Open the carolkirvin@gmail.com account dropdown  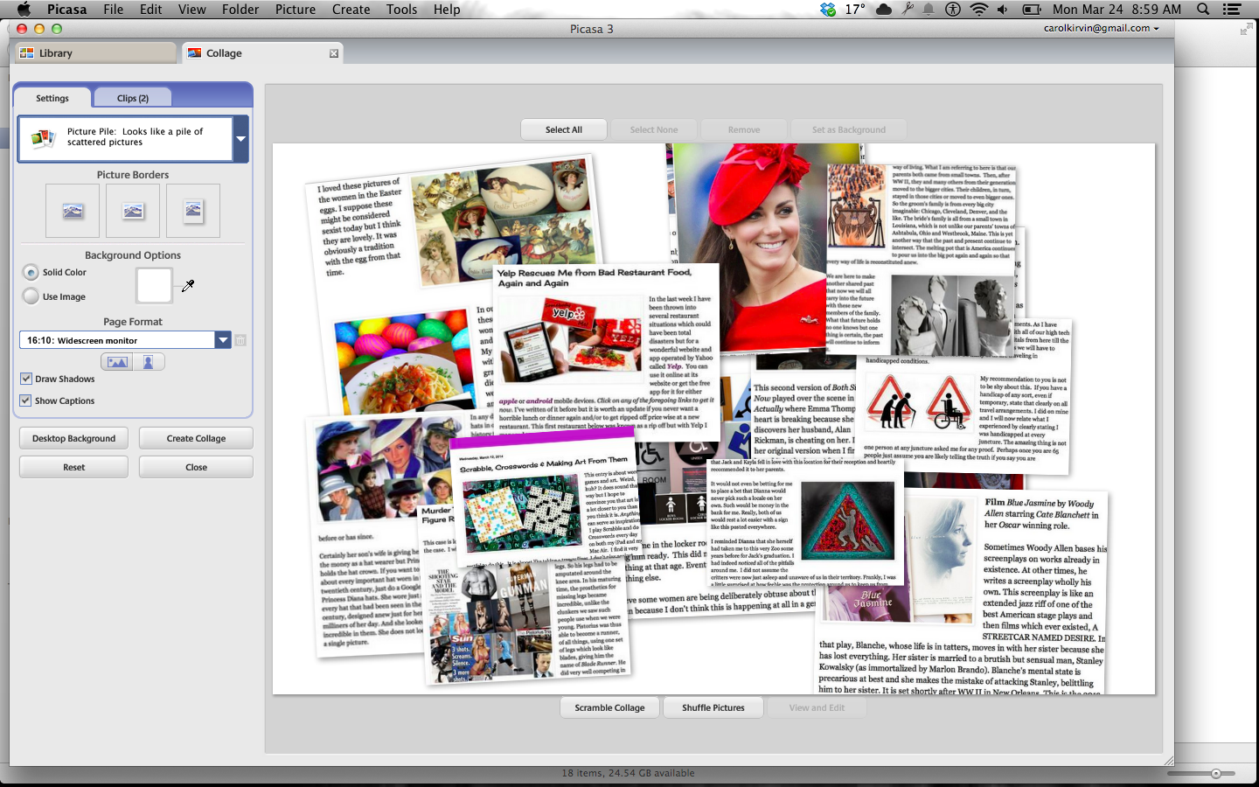[x=1101, y=28]
